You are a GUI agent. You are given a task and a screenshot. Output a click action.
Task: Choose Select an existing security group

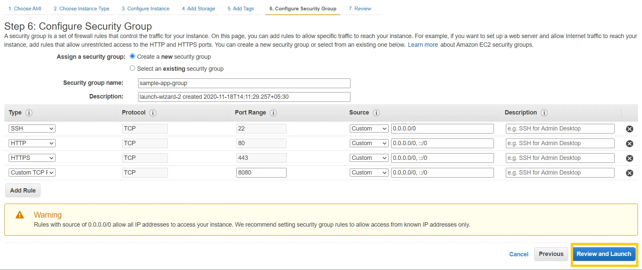pos(132,68)
